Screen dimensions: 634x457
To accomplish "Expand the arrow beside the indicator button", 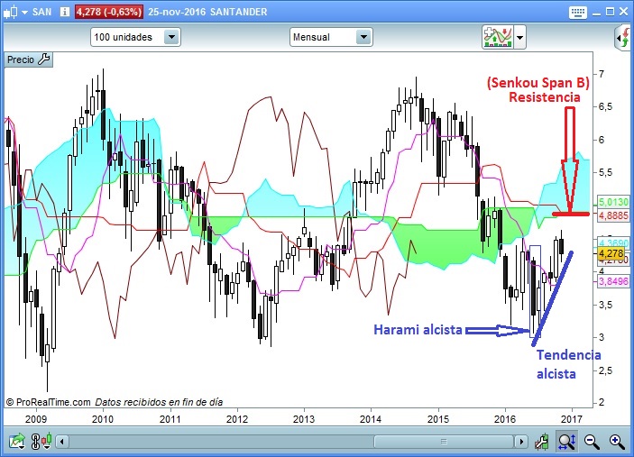I will point(520,37).
